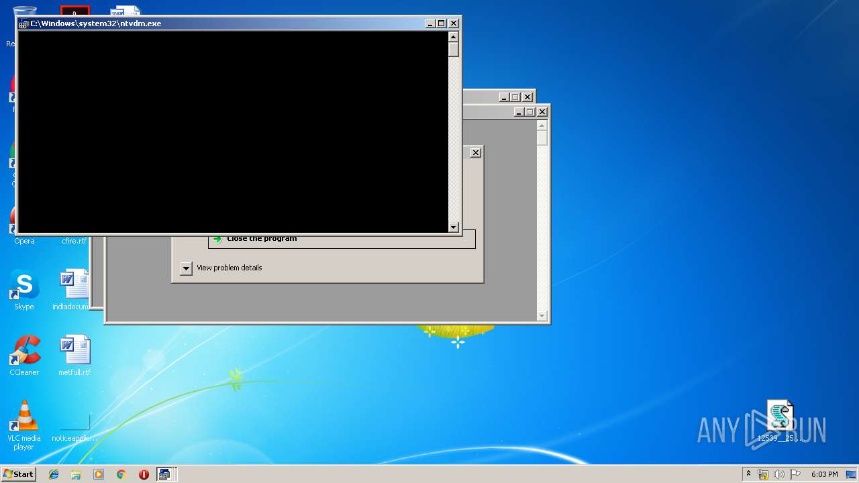Open Windows Media Player from the taskbar

99,474
